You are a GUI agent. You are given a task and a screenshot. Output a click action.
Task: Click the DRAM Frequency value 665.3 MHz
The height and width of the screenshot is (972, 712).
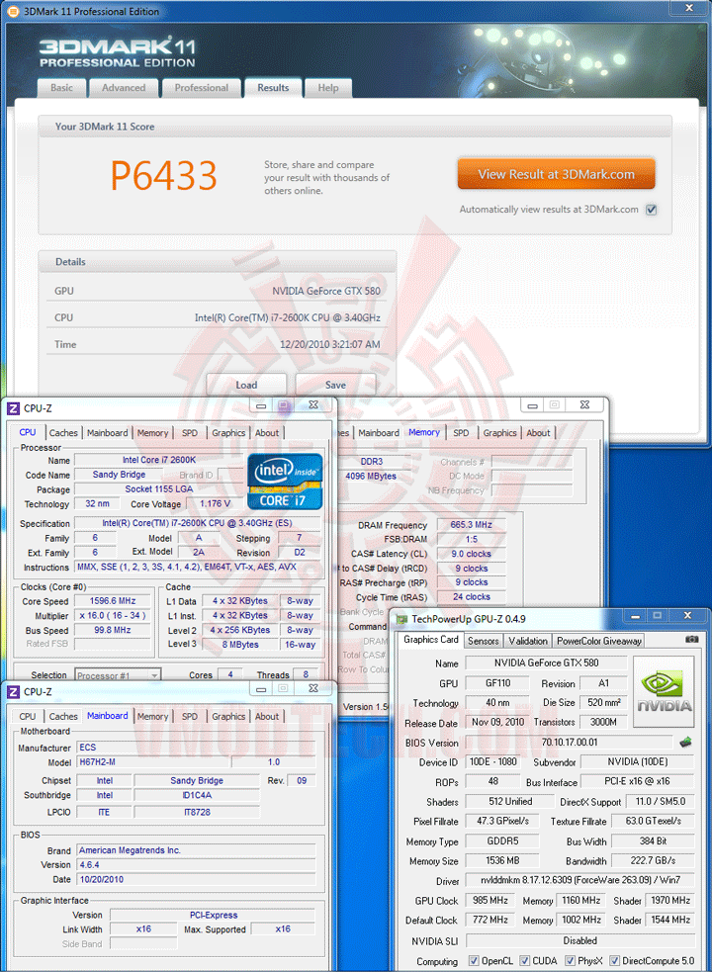point(472,524)
